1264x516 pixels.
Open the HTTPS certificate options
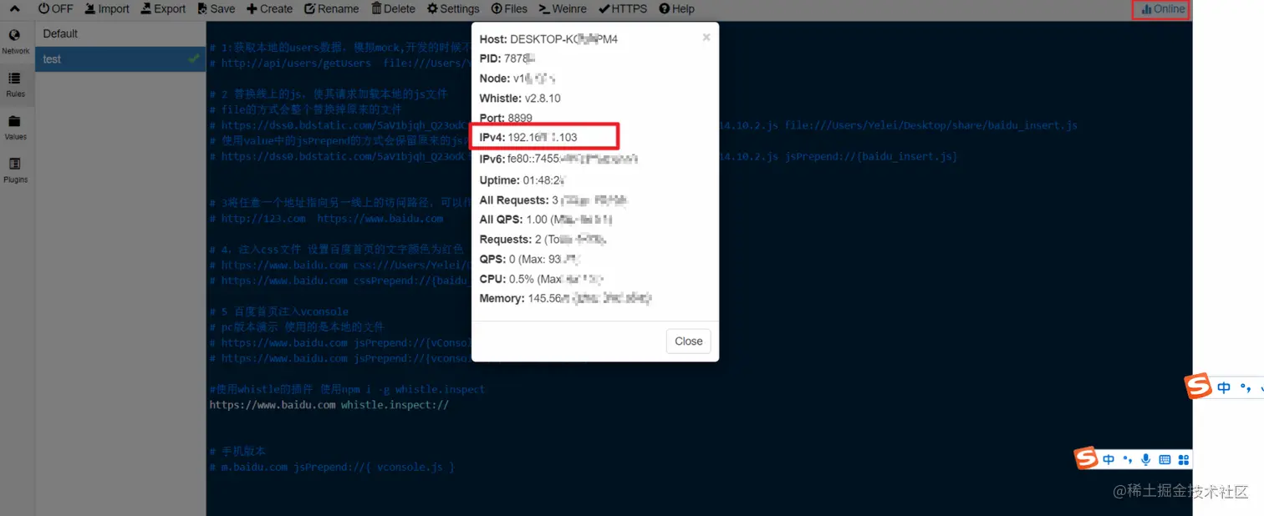[x=623, y=9]
